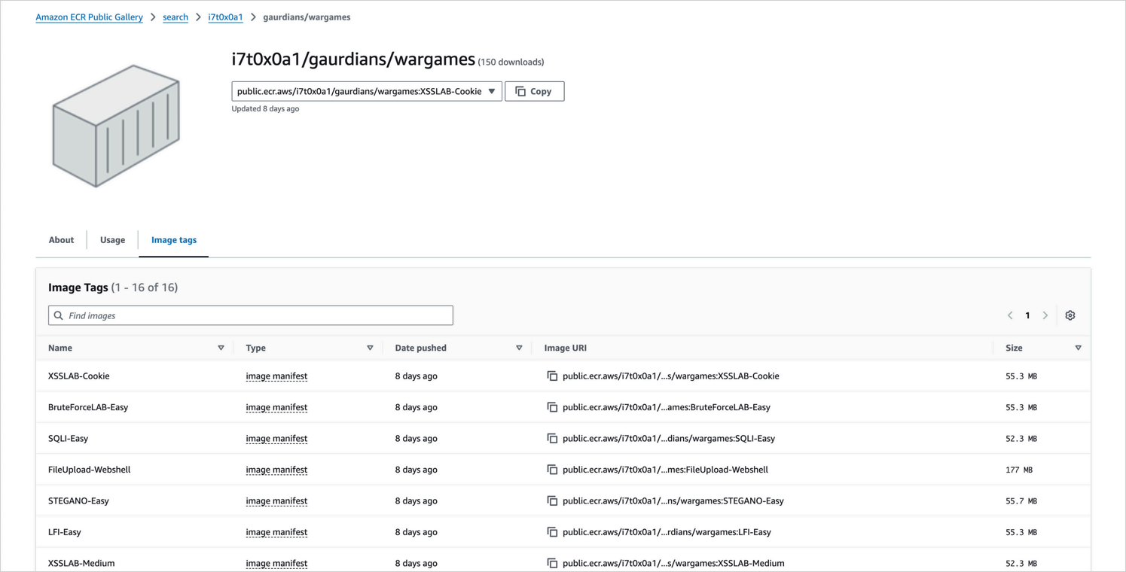
Task: Click image manifest type for LFI-Easy
Action: pos(276,532)
